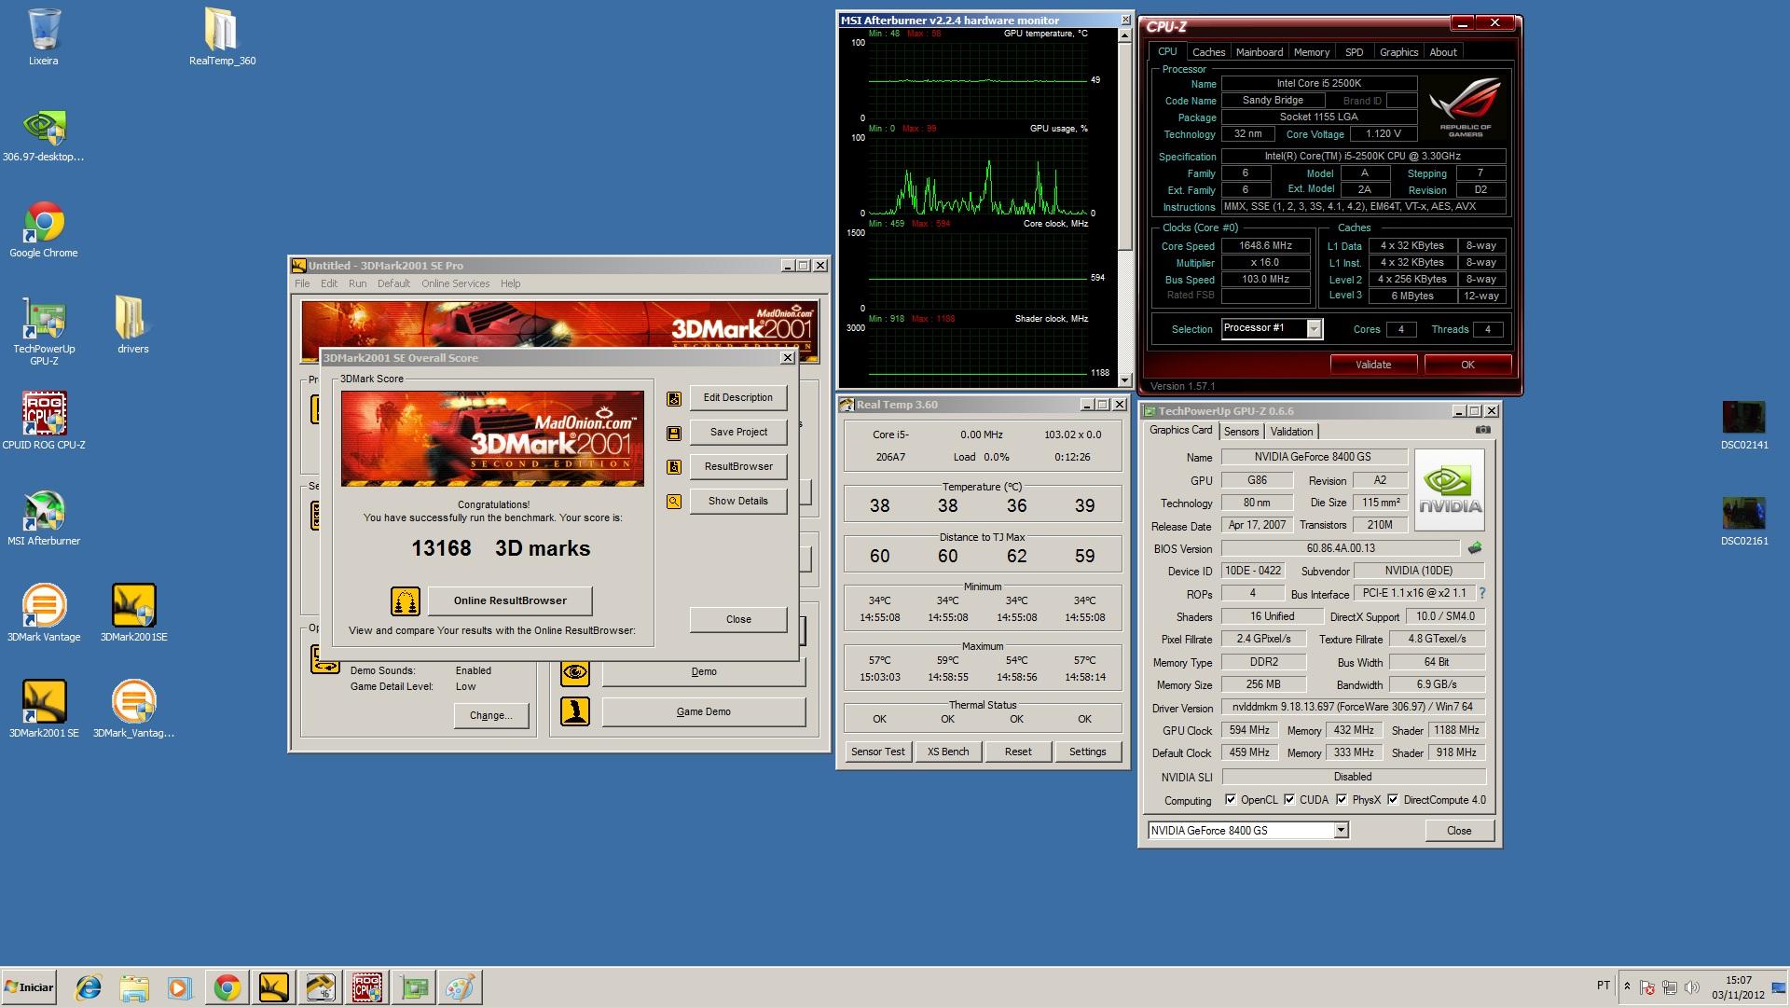Click the magnifier icon beside Show Details
Screen dimensions: 1790x1007
click(674, 502)
